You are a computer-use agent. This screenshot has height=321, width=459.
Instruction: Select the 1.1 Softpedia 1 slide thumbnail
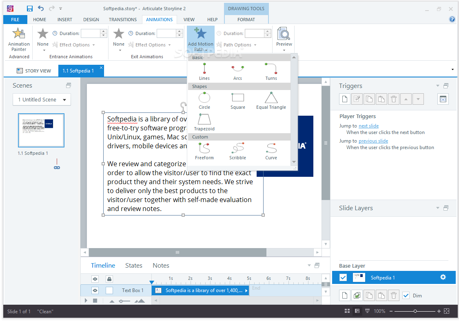tap(41, 130)
